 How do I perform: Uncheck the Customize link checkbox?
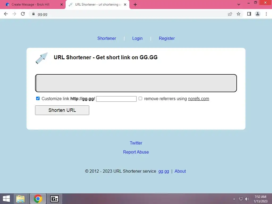tap(38, 99)
